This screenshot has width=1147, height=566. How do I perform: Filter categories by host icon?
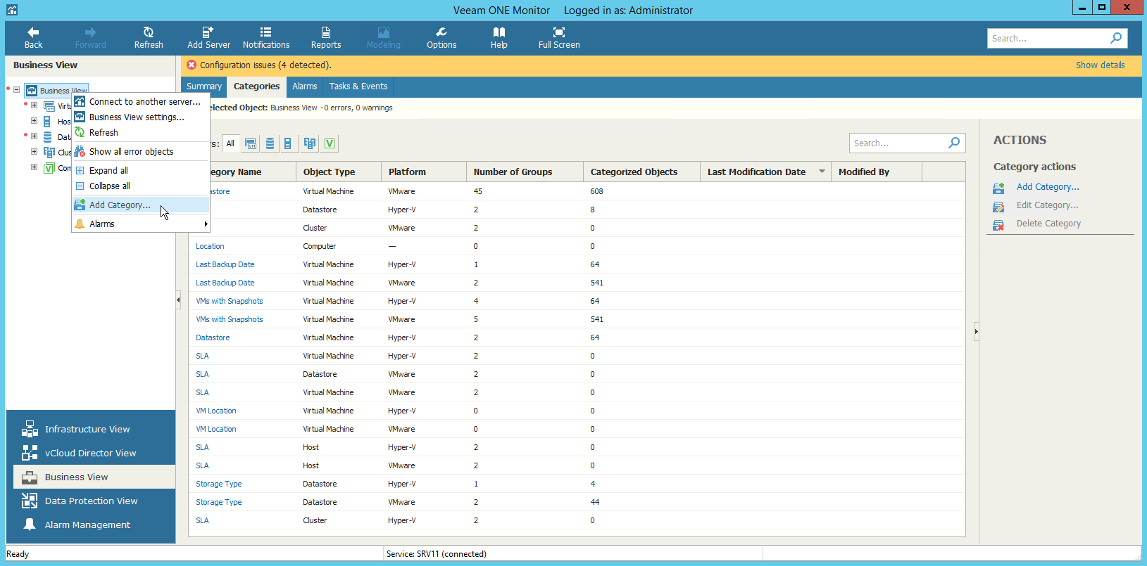(288, 143)
